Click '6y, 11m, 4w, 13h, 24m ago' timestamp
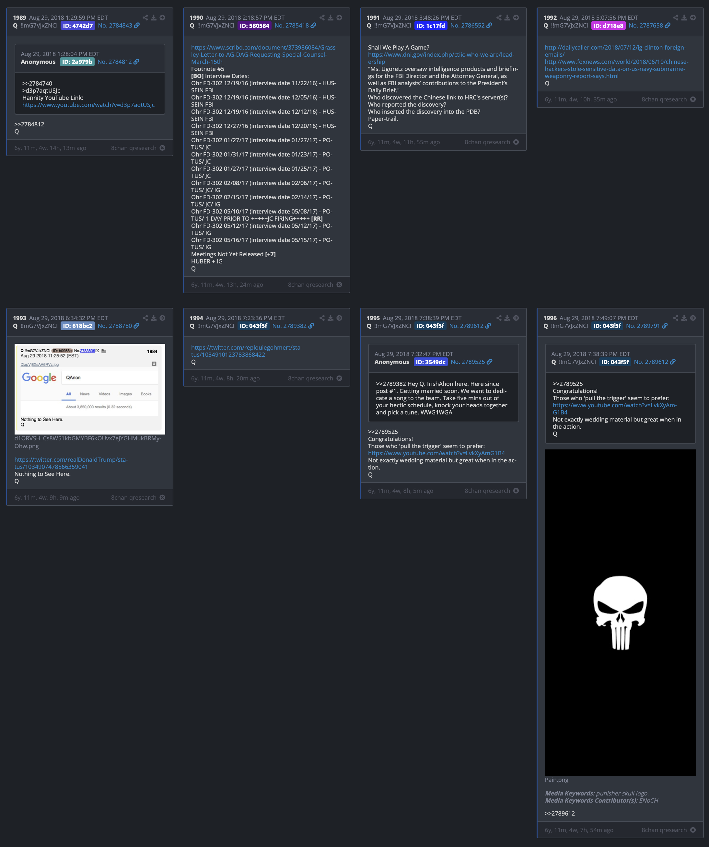Image resolution: width=709 pixels, height=847 pixels. (x=227, y=285)
